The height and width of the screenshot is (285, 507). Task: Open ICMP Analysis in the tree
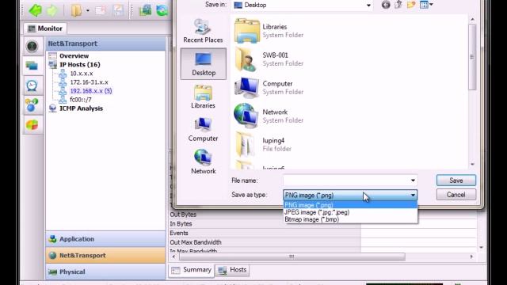point(81,108)
